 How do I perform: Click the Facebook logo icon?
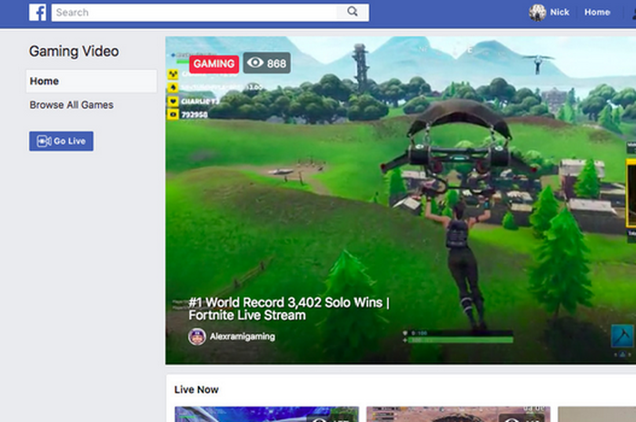tap(37, 13)
